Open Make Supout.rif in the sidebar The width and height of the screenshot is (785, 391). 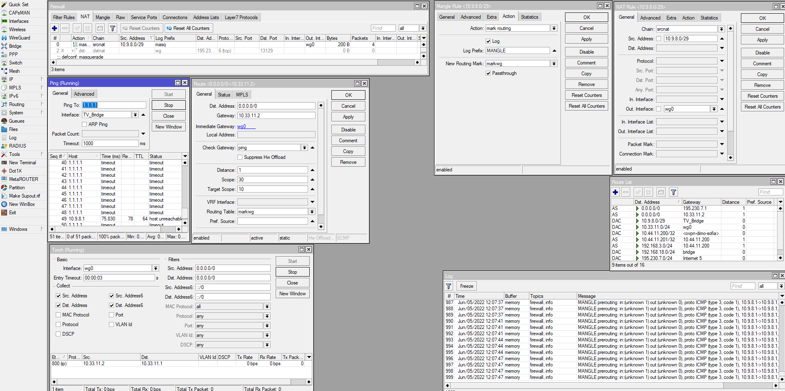coord(25,196)
